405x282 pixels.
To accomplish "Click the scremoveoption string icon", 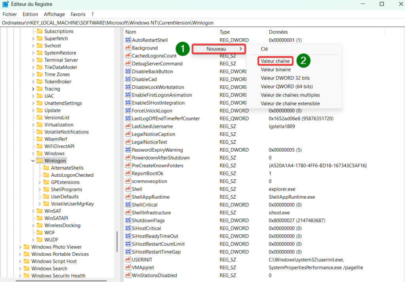I will (x=128, y=181).
